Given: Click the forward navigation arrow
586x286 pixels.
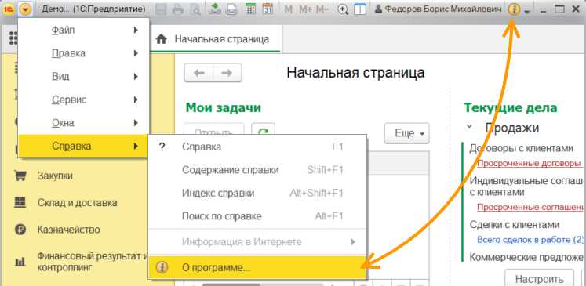Looking at the screenshot, I should (x=227, y=73).
